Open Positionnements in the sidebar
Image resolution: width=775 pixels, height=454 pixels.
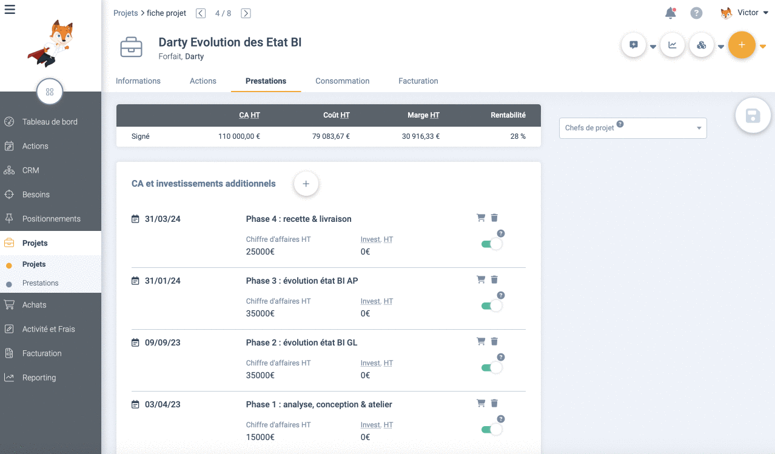pos(50,219)
